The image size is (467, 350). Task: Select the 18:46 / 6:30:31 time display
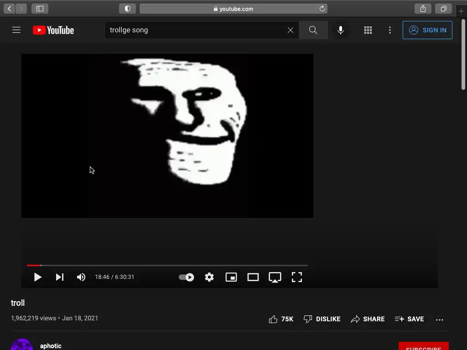pyautogui.click(x=114, y=277)
